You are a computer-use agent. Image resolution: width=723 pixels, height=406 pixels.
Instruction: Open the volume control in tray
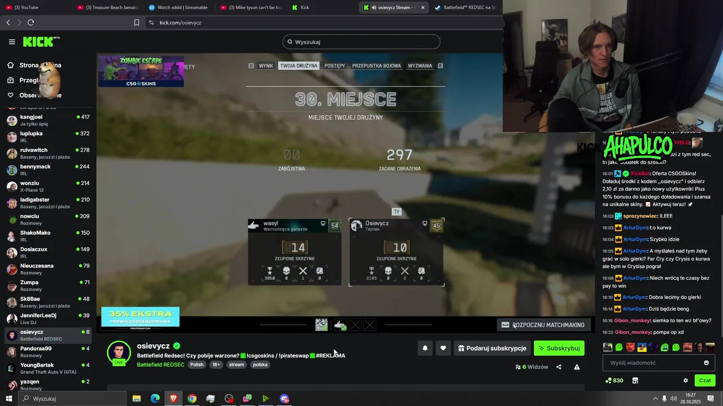[x=674, y=399]
